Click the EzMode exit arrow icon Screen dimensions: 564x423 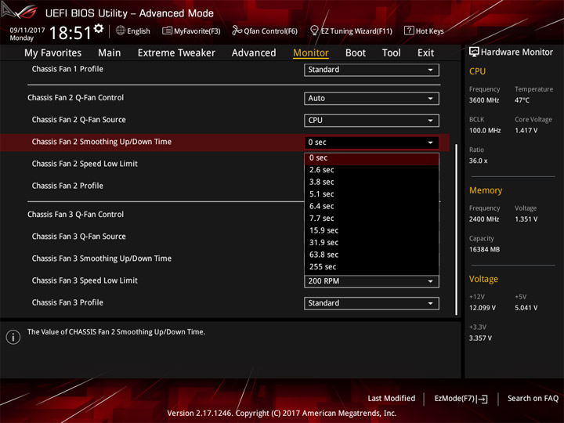(483, 399)
